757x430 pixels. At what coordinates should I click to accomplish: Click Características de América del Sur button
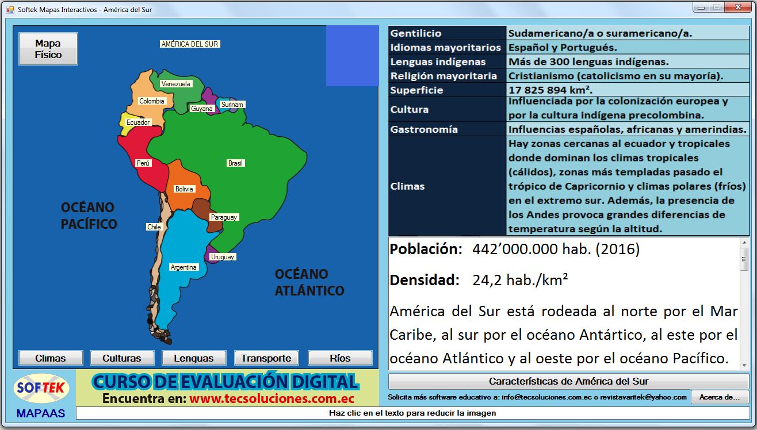coord(568,381)
